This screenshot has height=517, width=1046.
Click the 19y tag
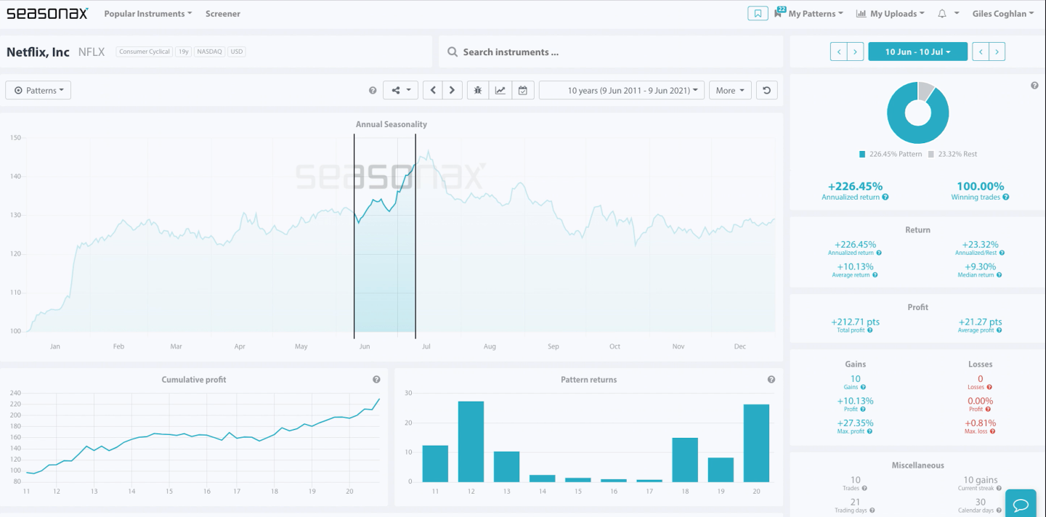pyautogui.click(x=183, y=52)
